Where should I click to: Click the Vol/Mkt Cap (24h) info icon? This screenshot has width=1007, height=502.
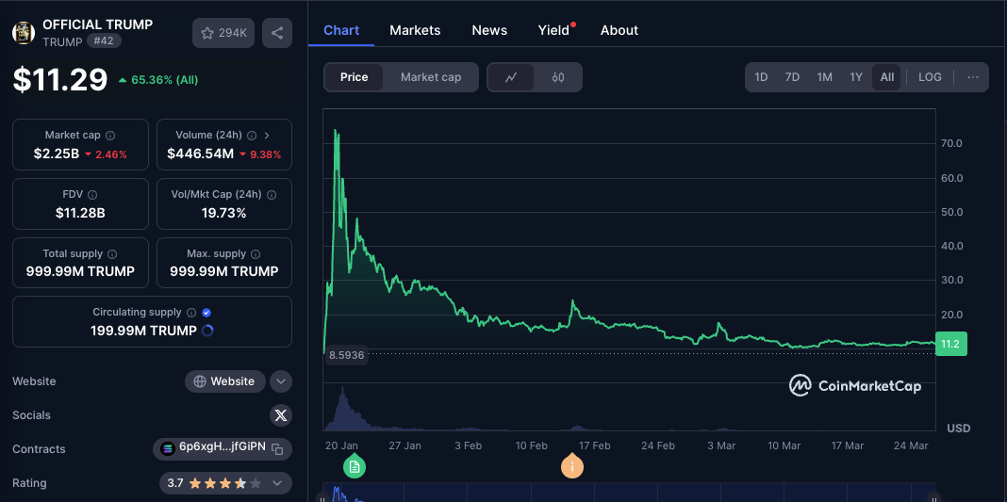pos(271,194)
